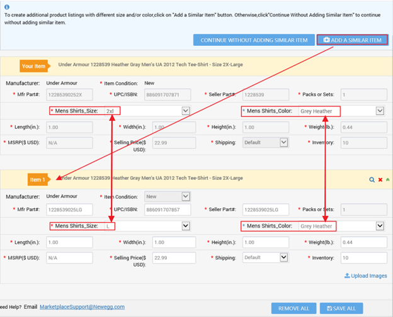Click Item 1 Seller Part# field

click(265, 209)
